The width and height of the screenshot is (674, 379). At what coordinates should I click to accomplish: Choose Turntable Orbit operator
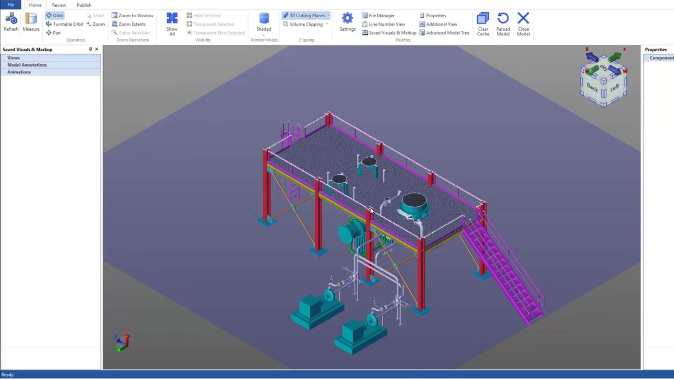(64, 24)
